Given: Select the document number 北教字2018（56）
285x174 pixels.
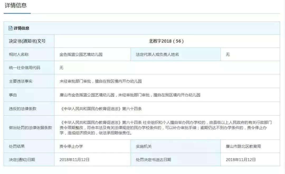Looking at the screenshot, I should tap(166, 41).
